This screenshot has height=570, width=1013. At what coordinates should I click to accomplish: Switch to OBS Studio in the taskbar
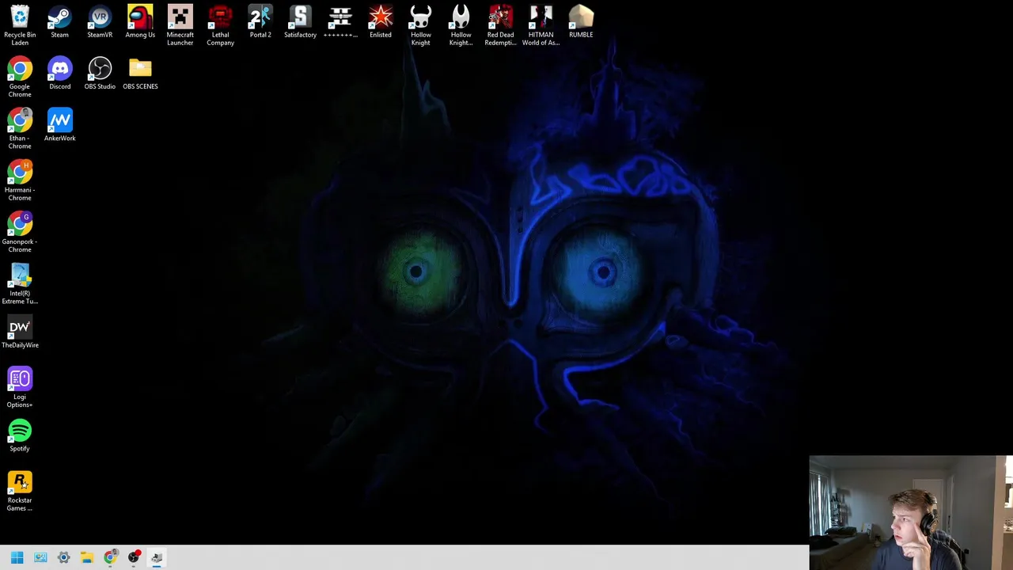[x=134, y=557]
